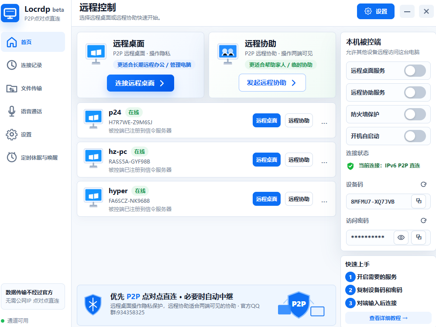Click the hz-pc device monitor icon
Viewport: 436px width, 327px height.
point(93,158)
